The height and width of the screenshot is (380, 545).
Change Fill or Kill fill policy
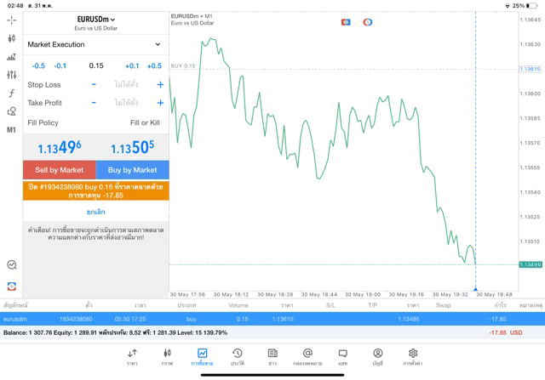pyautogui.click(x=144, y=122)
